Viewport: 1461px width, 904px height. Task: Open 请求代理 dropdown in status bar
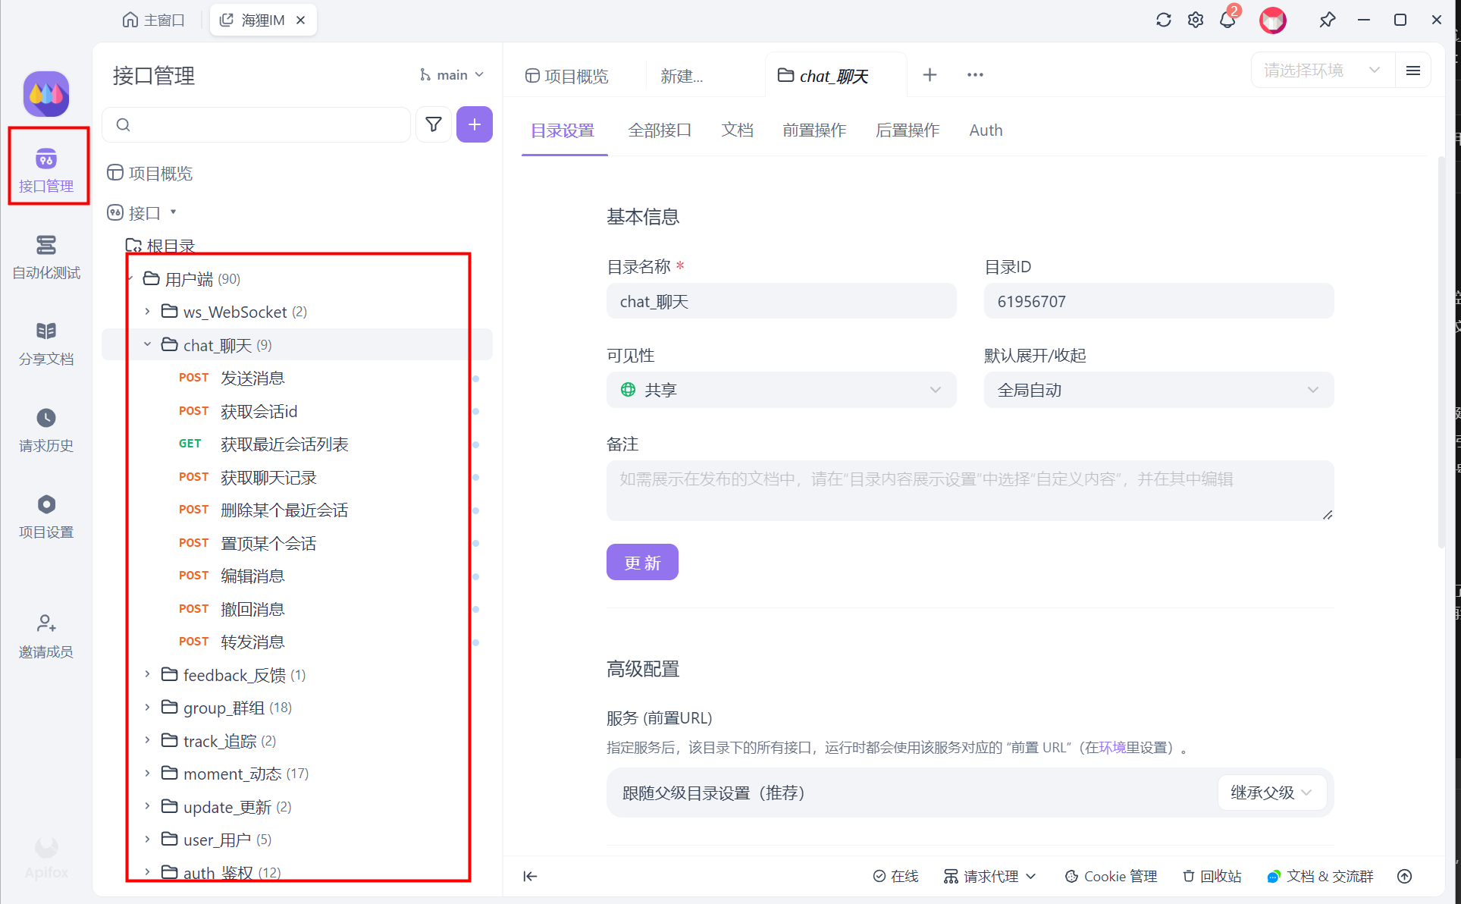tap(990, 877)
